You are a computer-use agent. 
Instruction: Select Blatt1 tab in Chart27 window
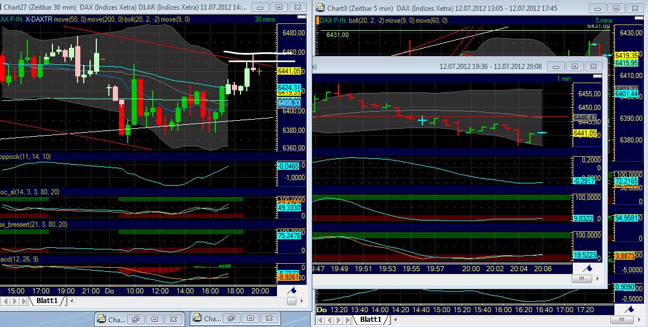tap(47, 301)
